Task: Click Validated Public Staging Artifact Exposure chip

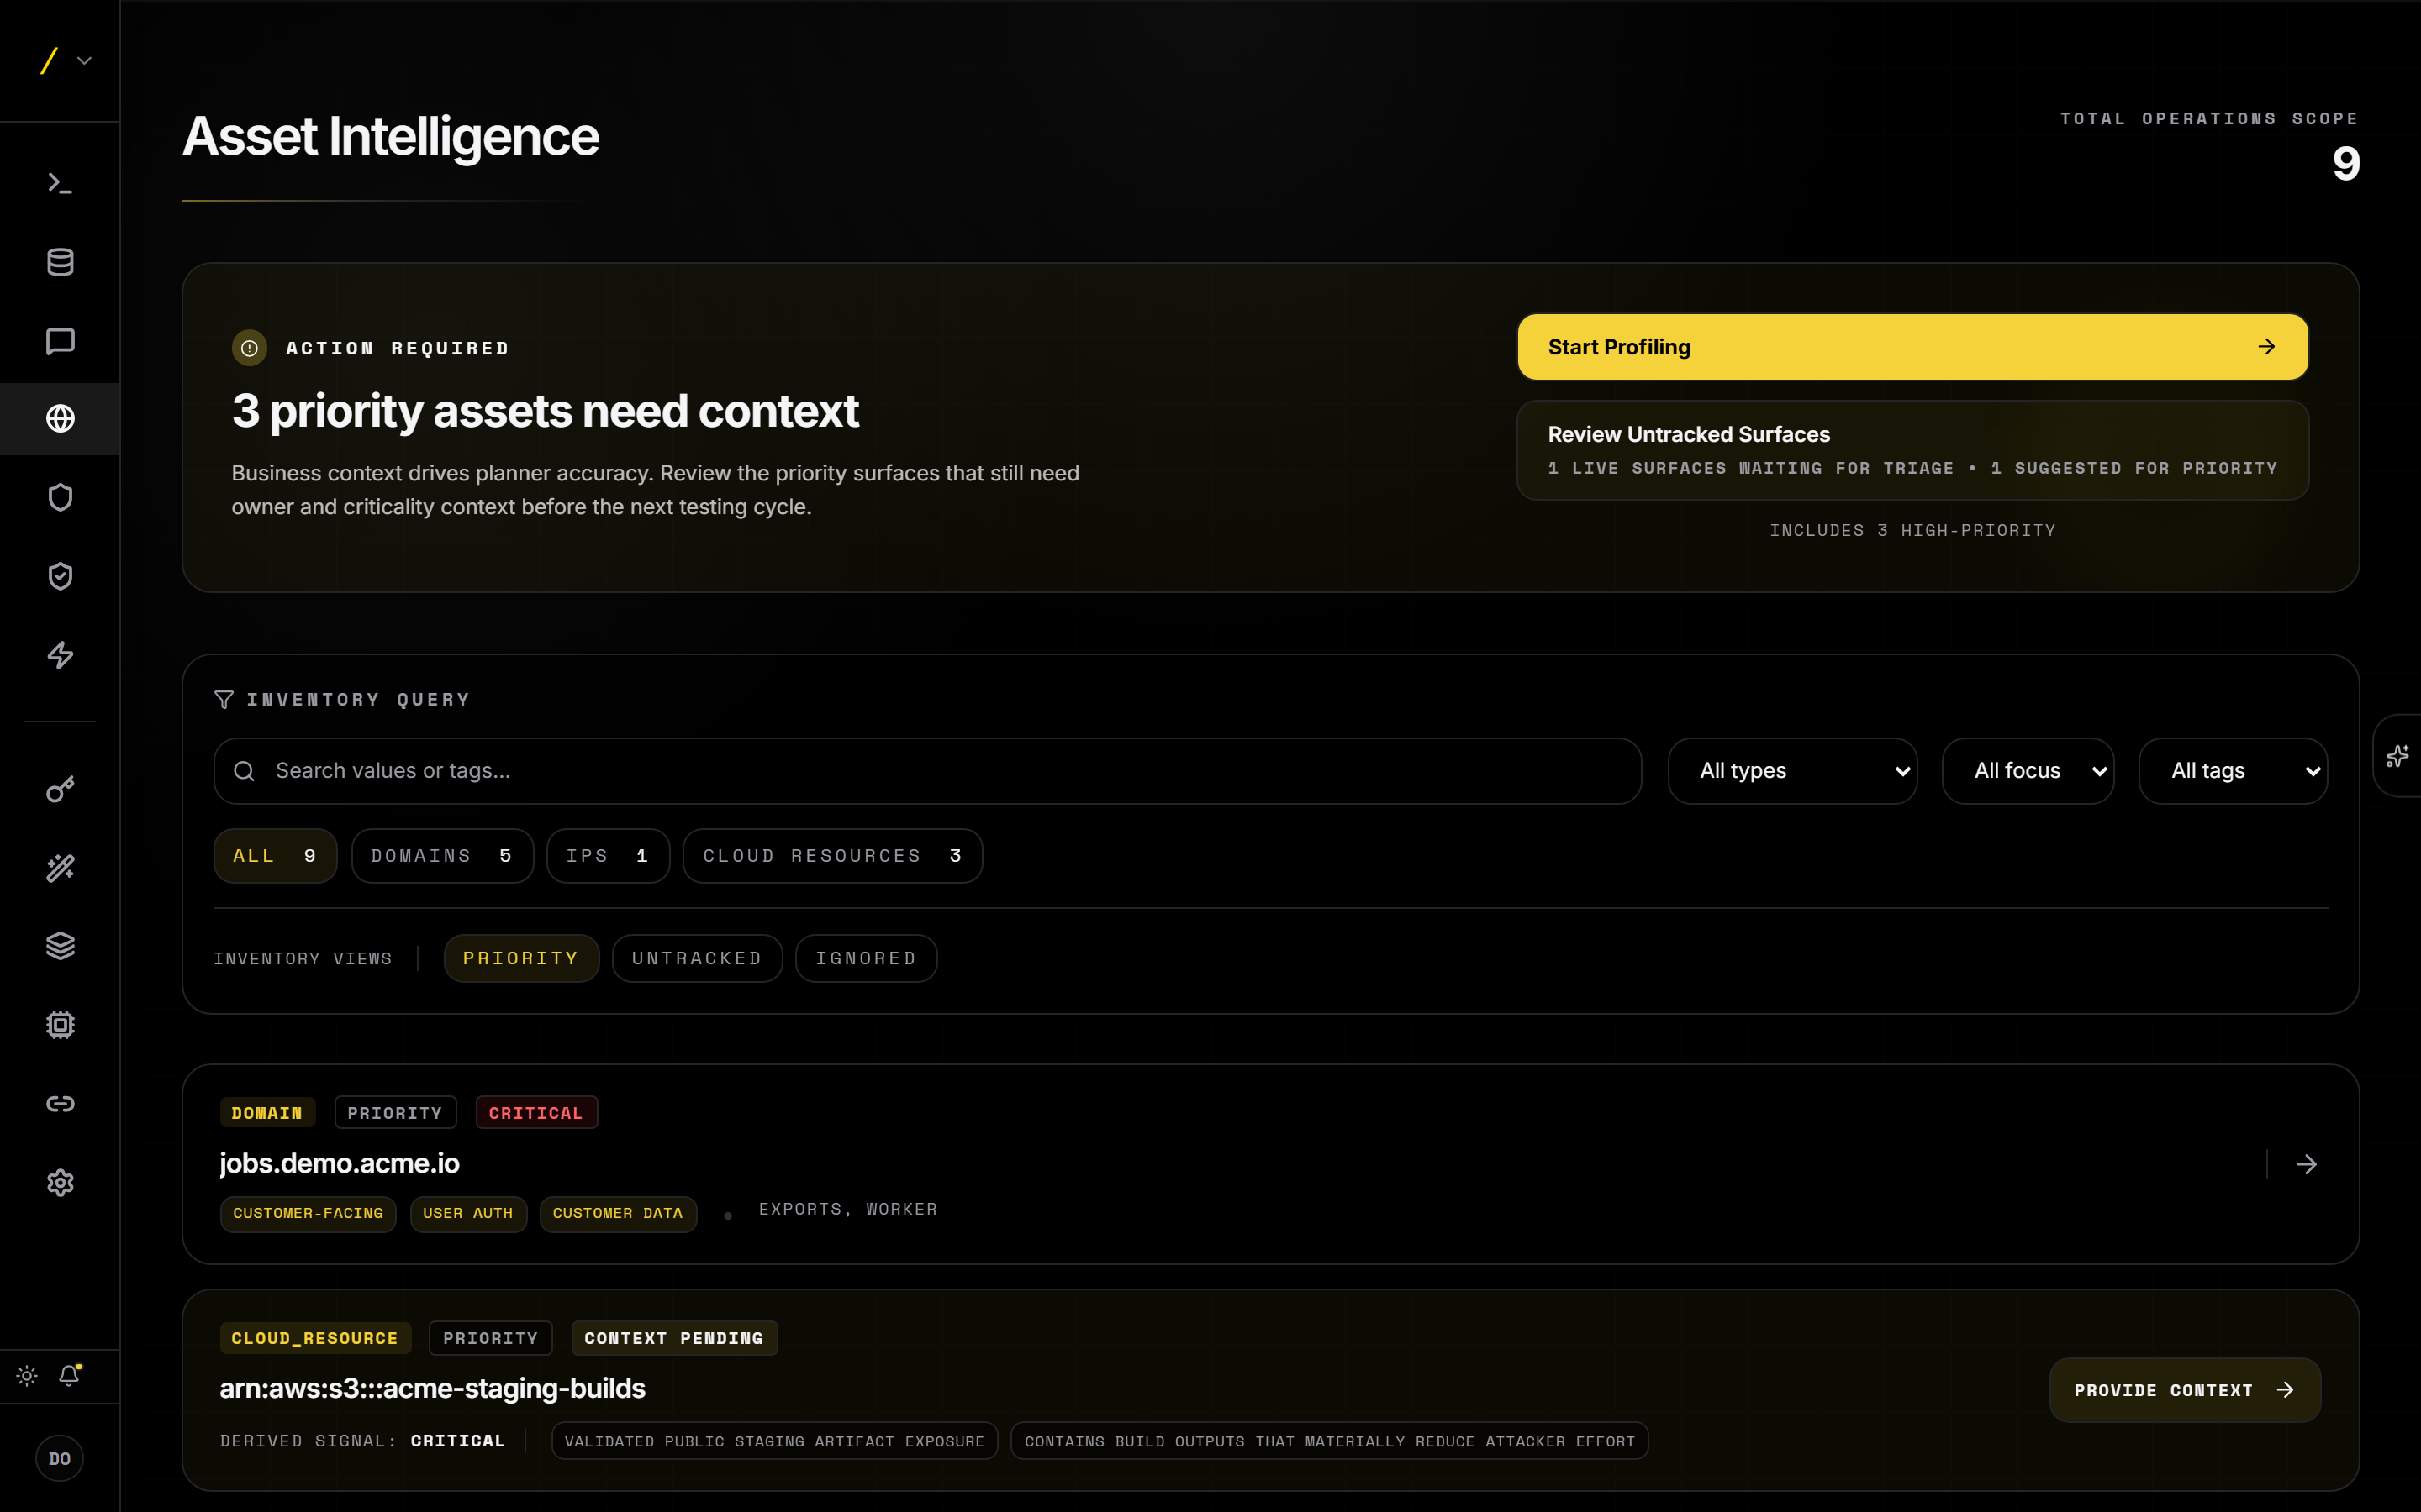Action: [x=774, y=1441]
